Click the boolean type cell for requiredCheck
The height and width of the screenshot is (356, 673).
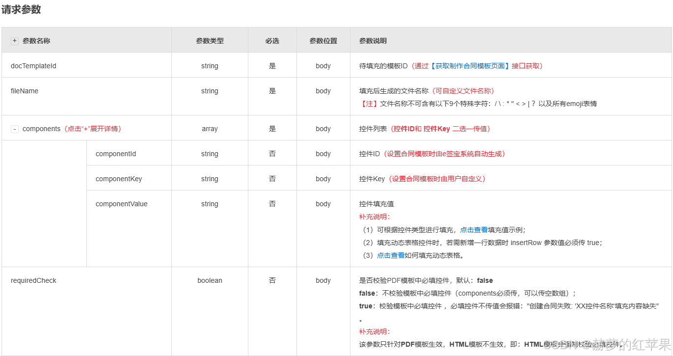[210, 280]
